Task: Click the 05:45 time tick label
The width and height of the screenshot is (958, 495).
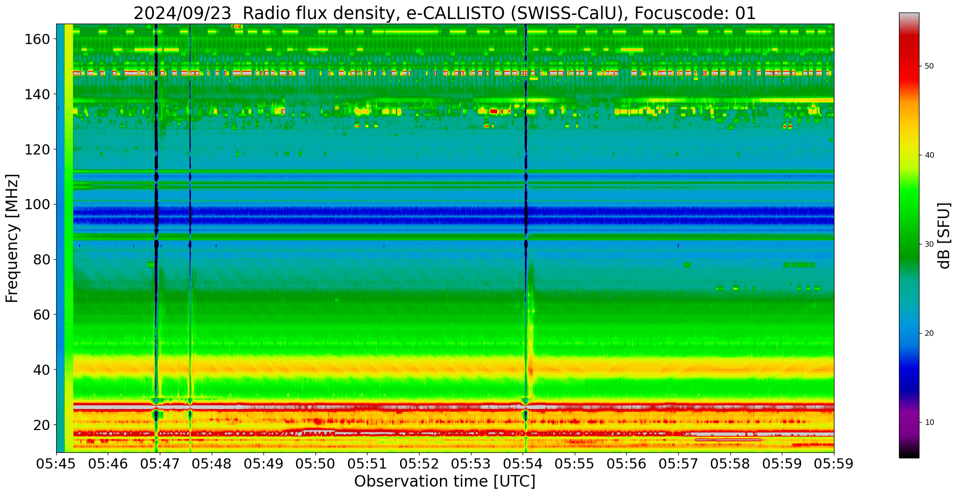Action: click(x=57, y=464)
